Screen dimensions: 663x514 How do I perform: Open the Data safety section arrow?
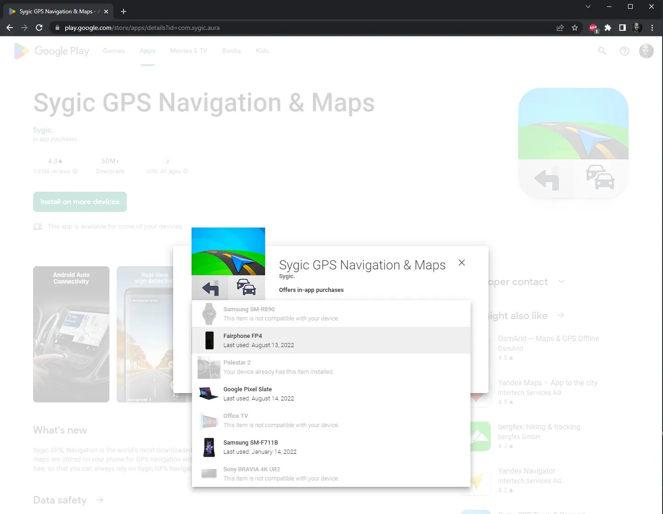100,500
